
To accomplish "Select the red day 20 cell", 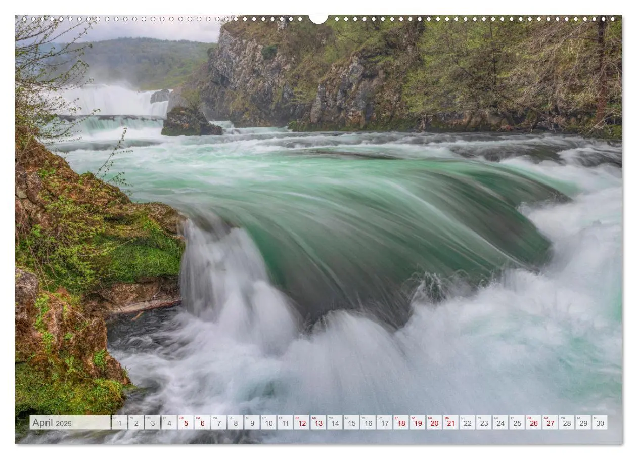I will [434, 423].
